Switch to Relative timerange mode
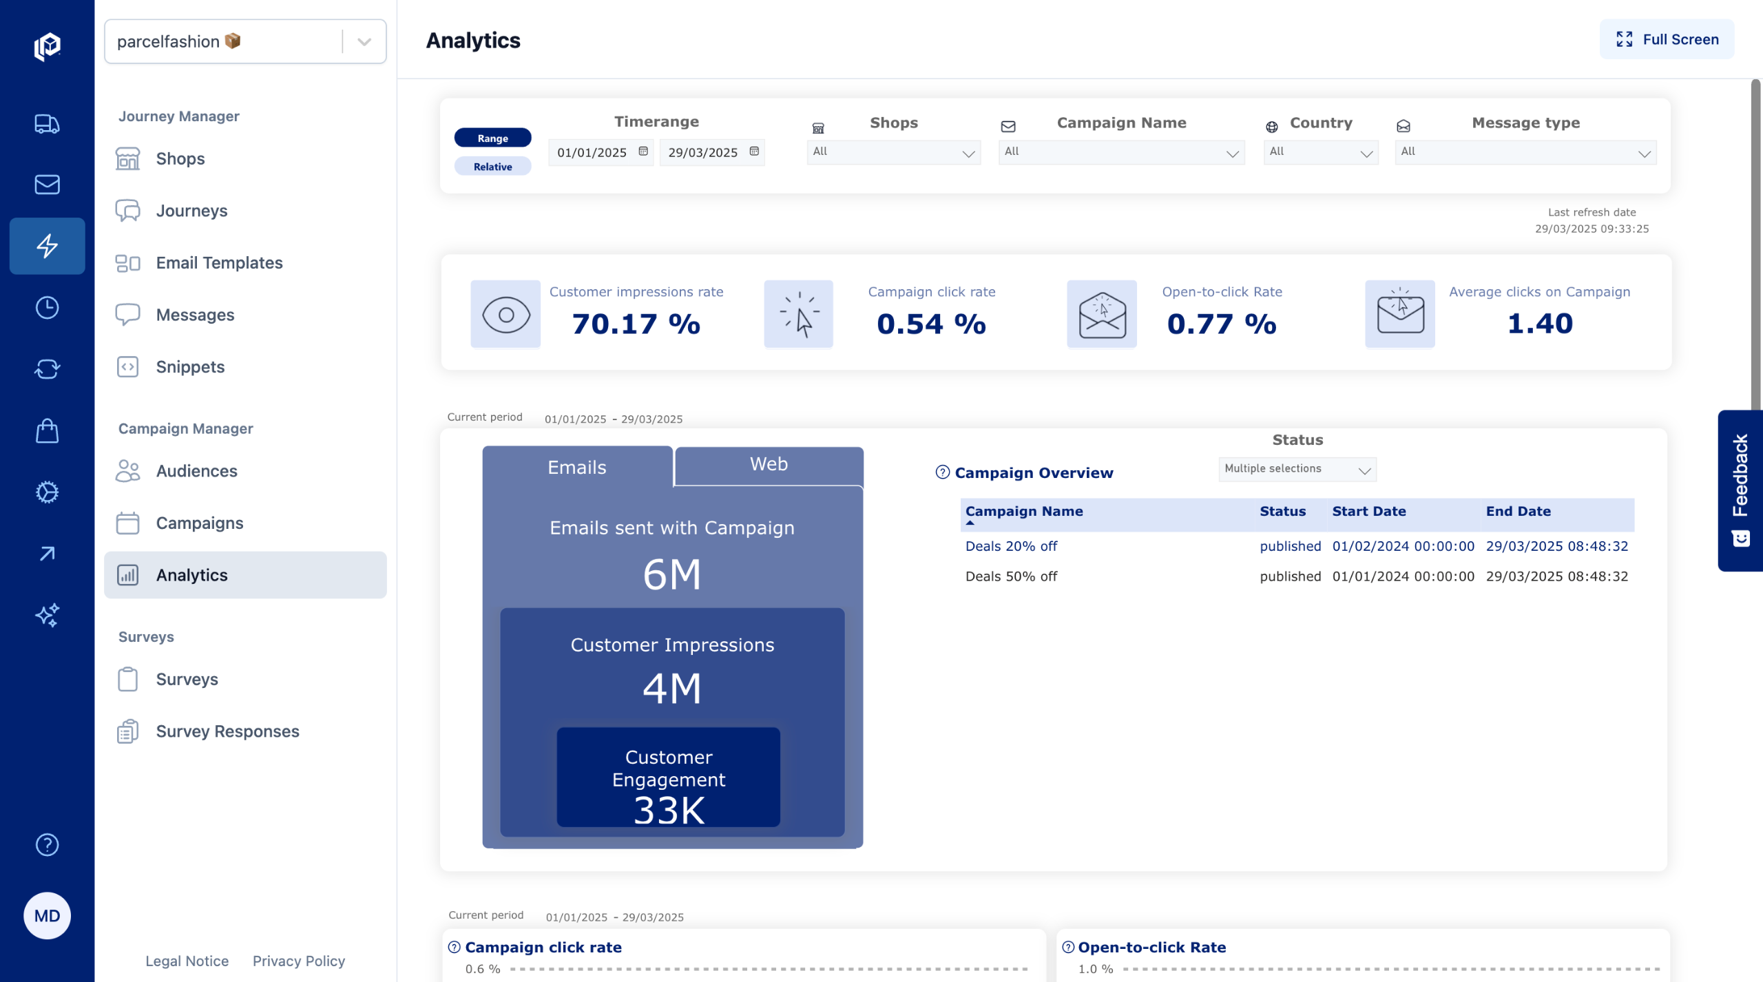Viewport: 1763px width, 982px height. [492, 167]
